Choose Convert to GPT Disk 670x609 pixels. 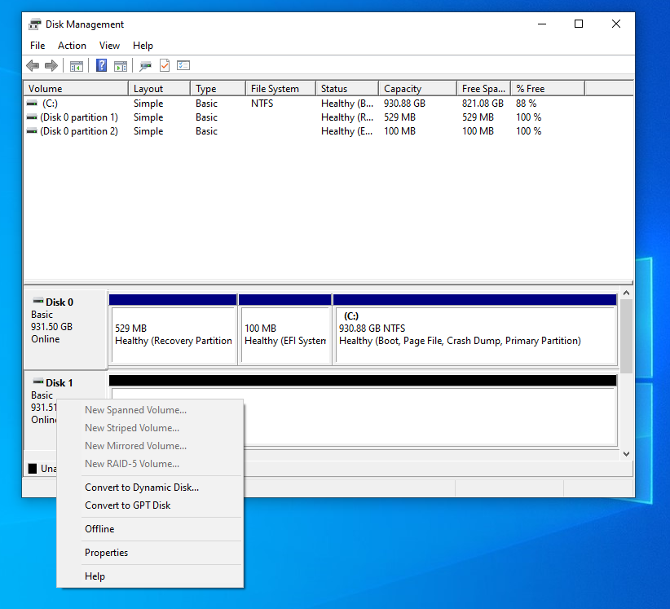(x=150, y=505)
